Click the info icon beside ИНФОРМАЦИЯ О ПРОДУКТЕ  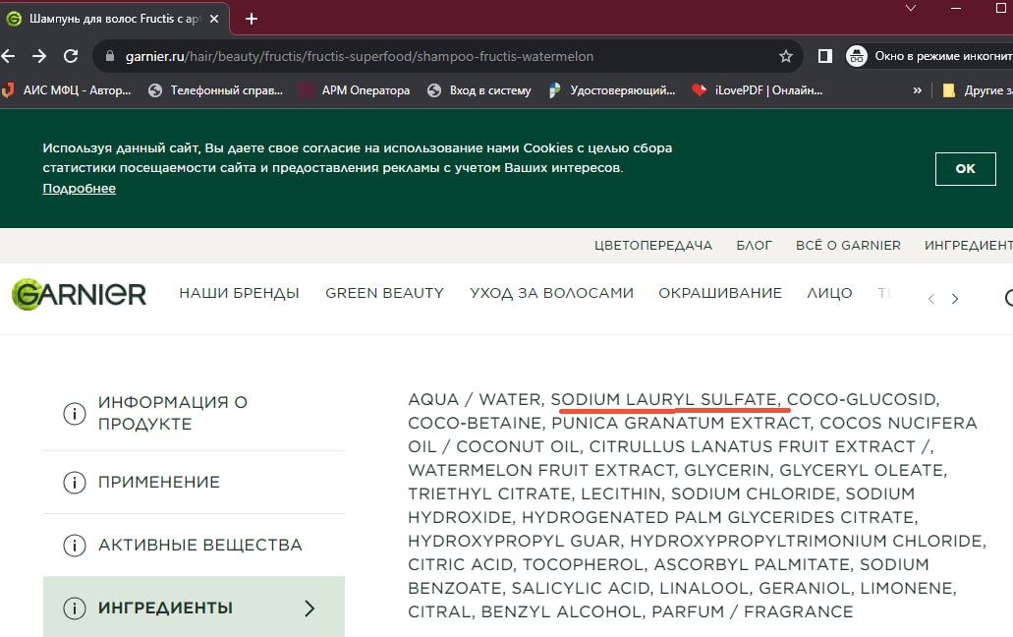75,414
